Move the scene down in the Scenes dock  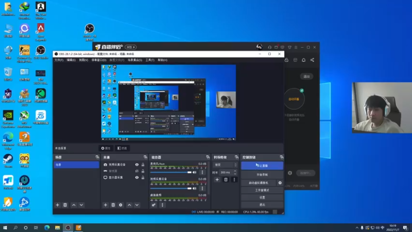point(81,205)
